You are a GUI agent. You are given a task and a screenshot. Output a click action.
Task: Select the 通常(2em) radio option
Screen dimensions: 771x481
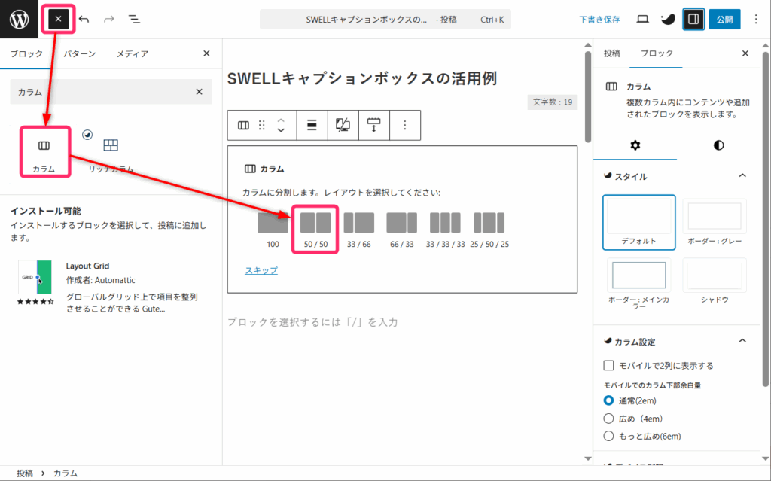(608, 400)
